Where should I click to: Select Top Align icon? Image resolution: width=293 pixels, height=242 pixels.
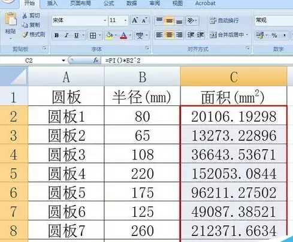tap(159, 20)
